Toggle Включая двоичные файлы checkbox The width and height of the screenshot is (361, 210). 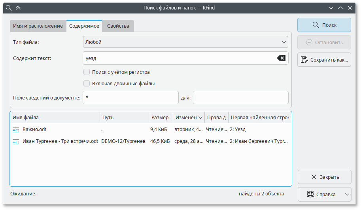click(x=87, y=84)
